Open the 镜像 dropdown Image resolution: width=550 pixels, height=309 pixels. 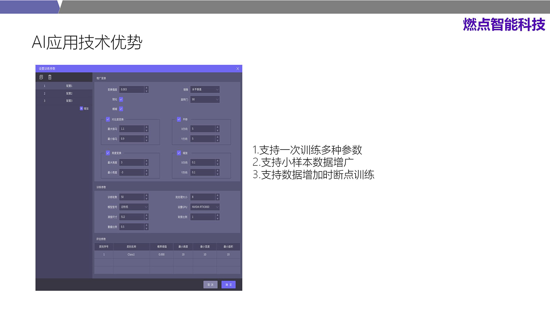tap(205, 90)
